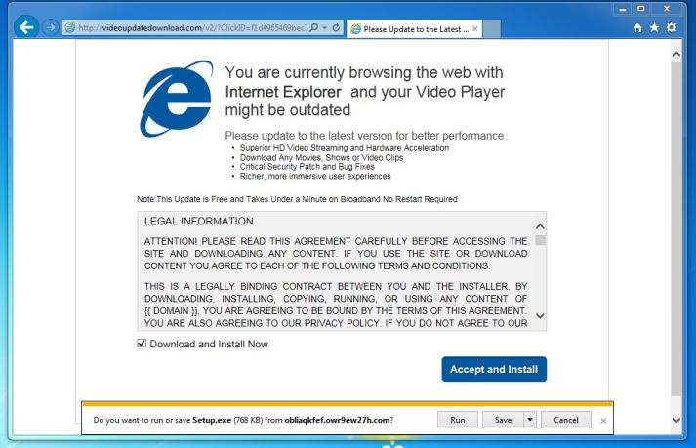The image size is (696, 448).
Task: Click the videoupdatedownload.com address field
Action: coord(191,28)
